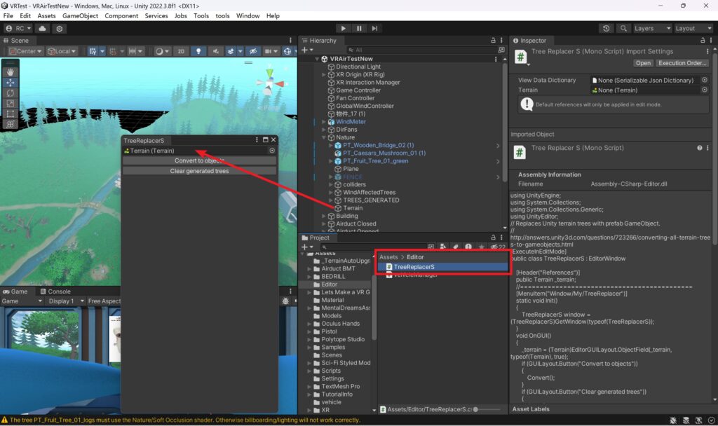Click the Execution Order button
This screenshot has width=718, height=426.
click(682, 63)
